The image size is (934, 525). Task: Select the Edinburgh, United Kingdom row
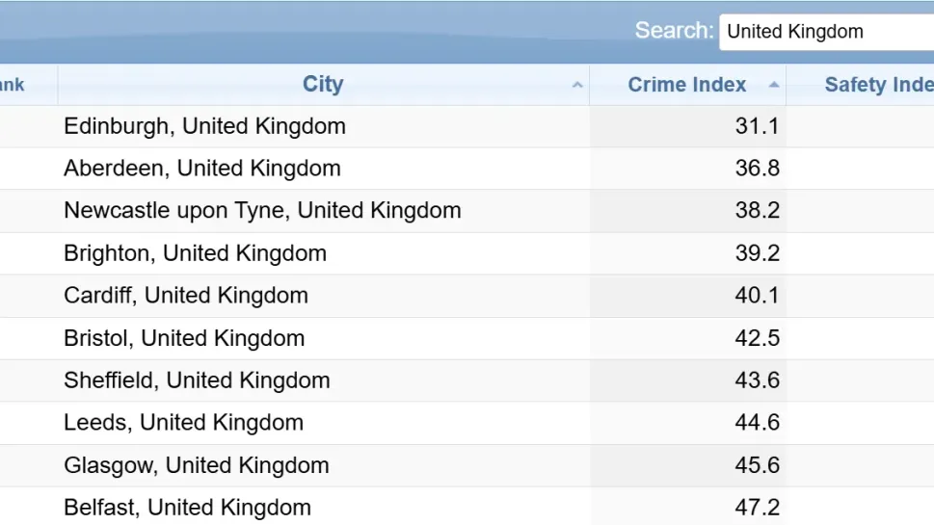[x=204, y=126]
